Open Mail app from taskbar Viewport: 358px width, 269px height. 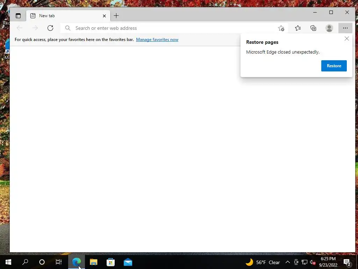tap(128, 262)
